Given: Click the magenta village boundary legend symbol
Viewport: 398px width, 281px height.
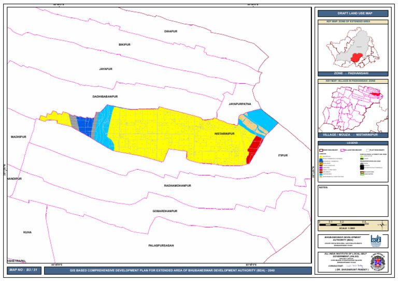Looking at the screenshot, I should (x=343, y=150).
